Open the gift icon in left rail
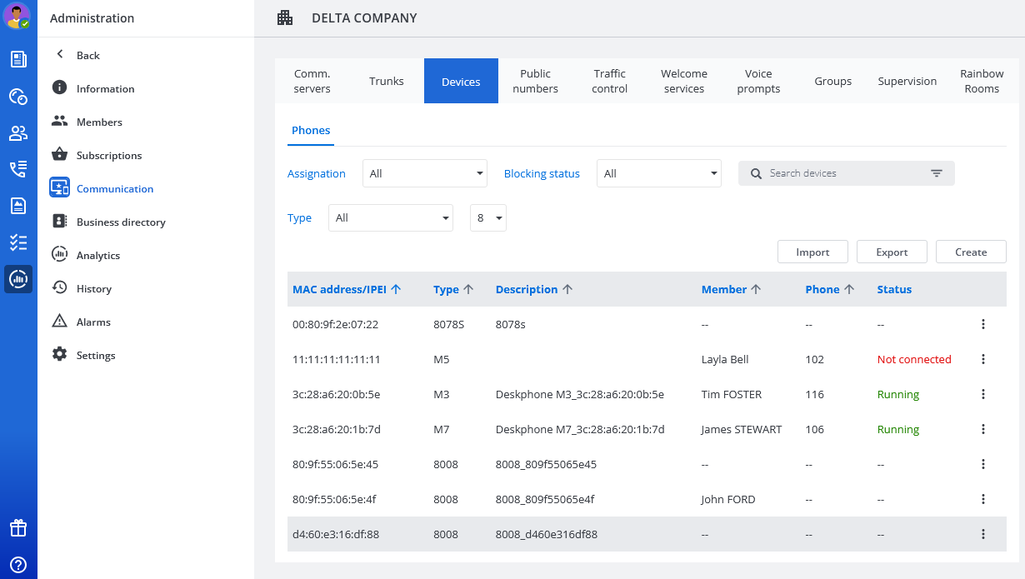The height and width of the screenshot is (579, 1025). [18, 528]
